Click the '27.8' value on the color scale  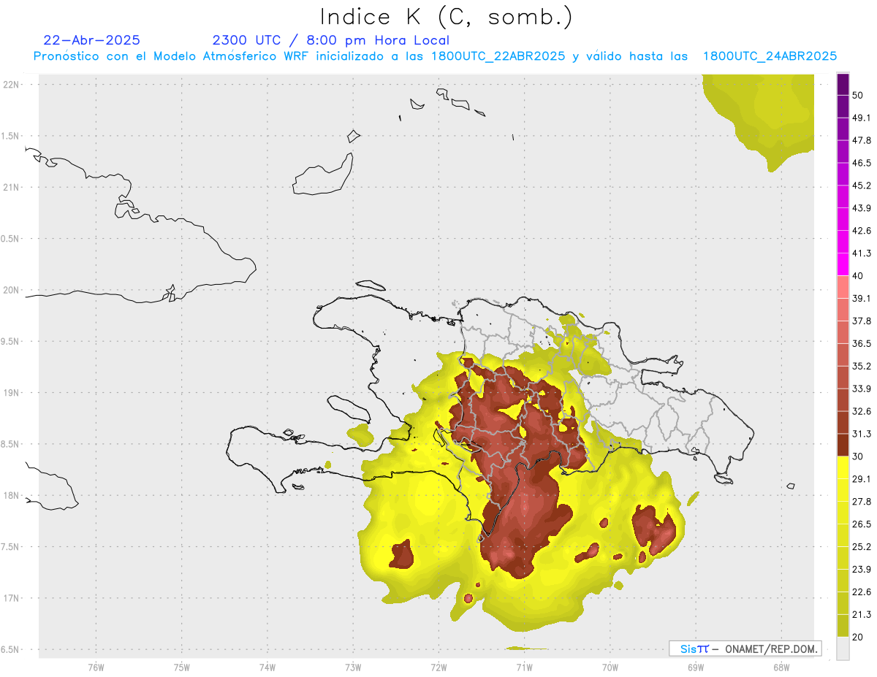862,502
